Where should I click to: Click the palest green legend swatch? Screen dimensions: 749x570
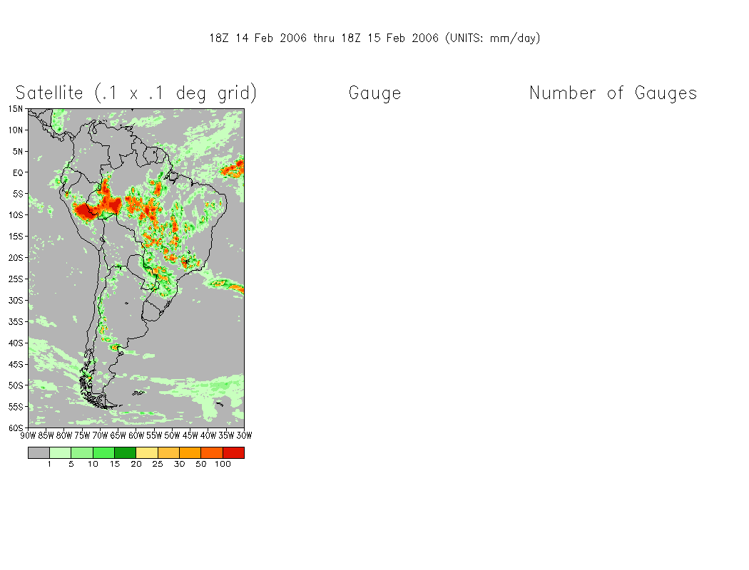pyautogui.click(x=60, y=452)
